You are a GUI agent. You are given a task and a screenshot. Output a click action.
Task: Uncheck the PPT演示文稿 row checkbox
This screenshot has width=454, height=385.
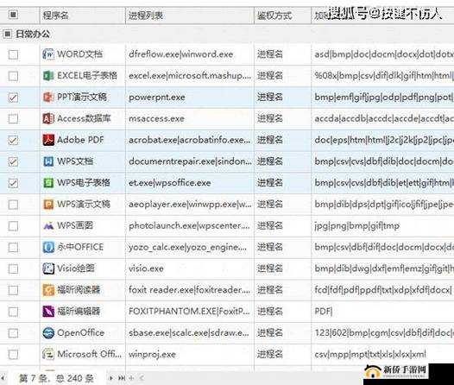(13, 98)
